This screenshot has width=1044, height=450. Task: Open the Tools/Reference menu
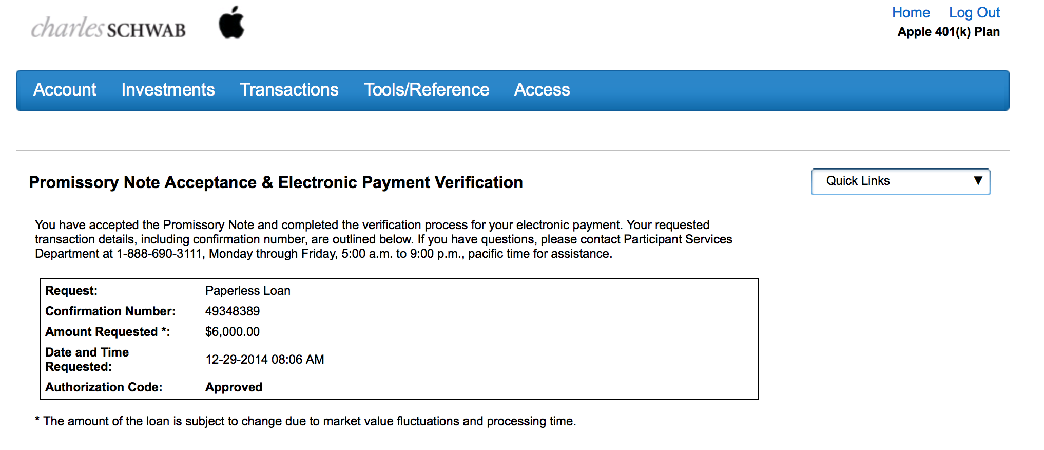[427, 90]
